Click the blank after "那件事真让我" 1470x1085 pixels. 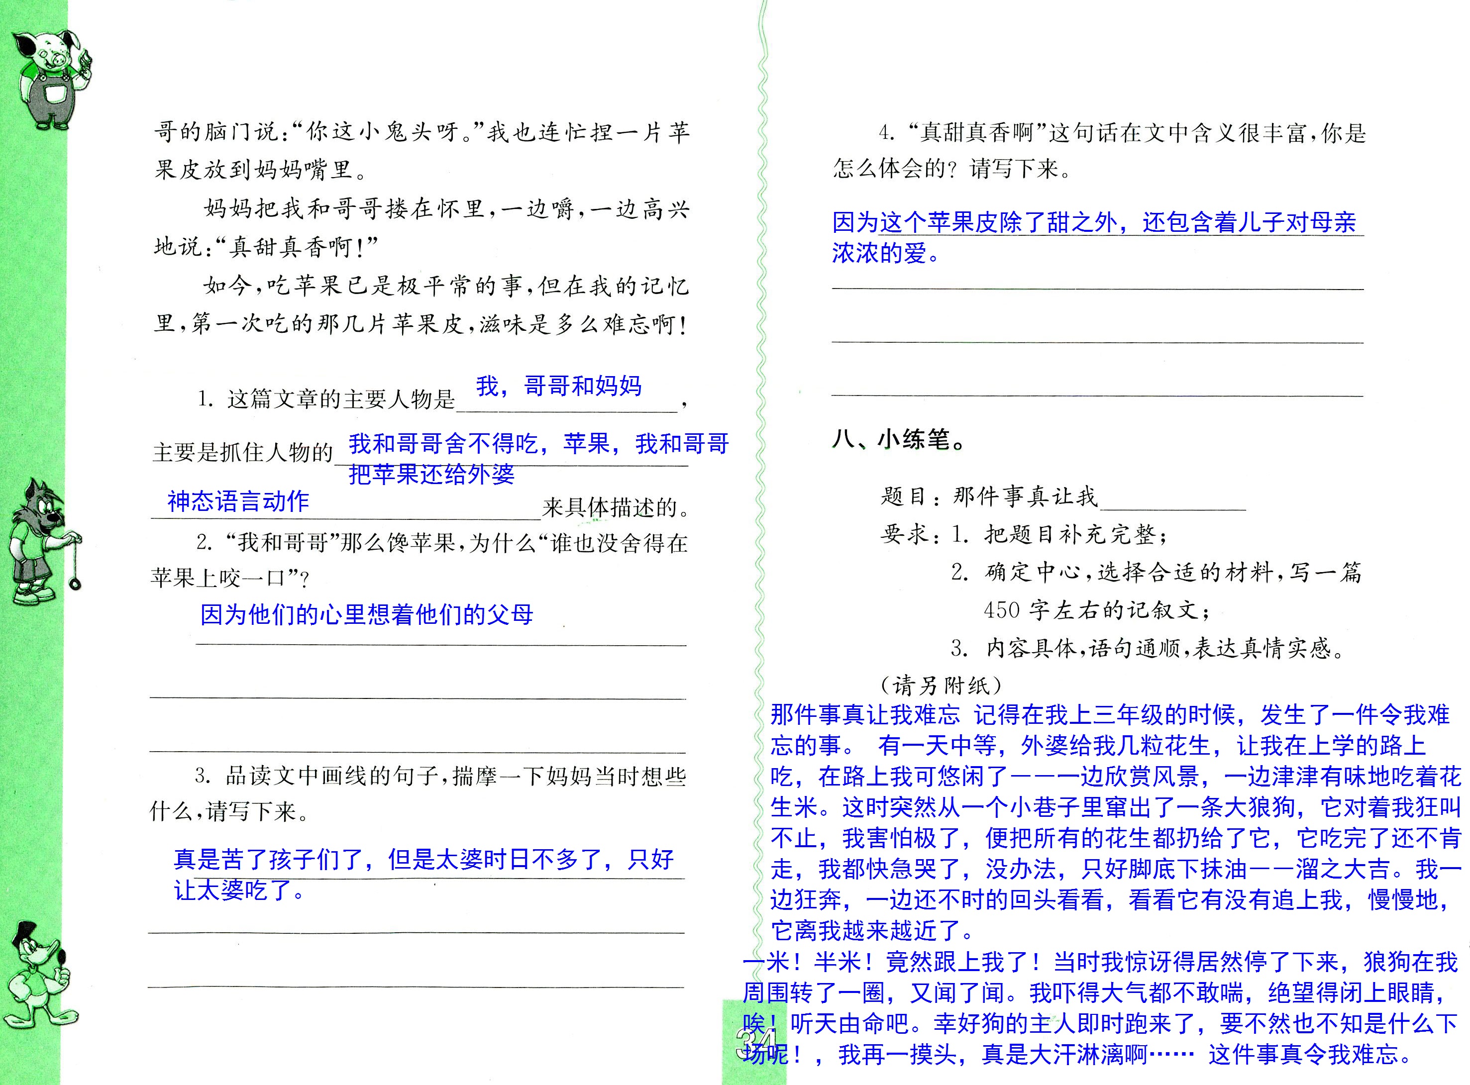tap(1172, 499)
